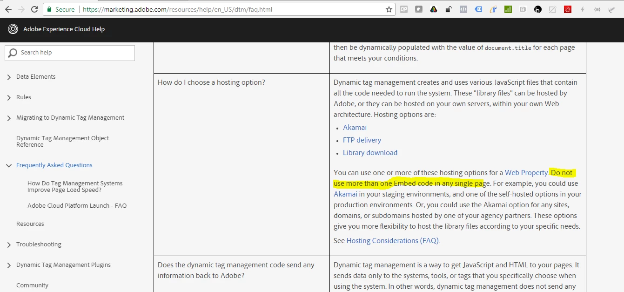Screen dimensions: 624x292
Task: Bookmark this page with the star
Action: 389,9
